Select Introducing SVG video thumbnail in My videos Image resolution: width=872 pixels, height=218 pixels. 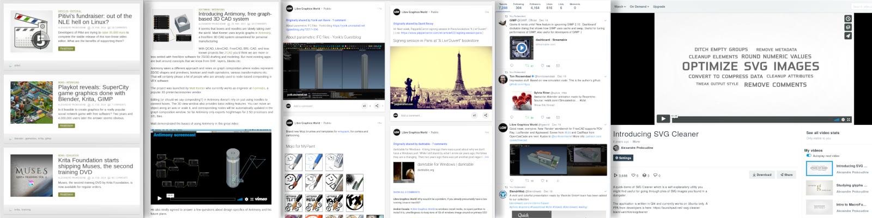(819, 168)
